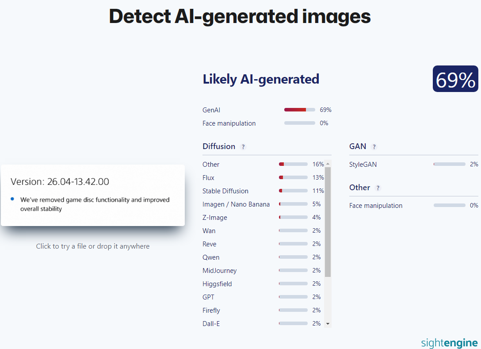Viewport: 481px width, 349px height.
Task: Click the 69% score badge
Action: pyautogui.click(x=455, y=79)
